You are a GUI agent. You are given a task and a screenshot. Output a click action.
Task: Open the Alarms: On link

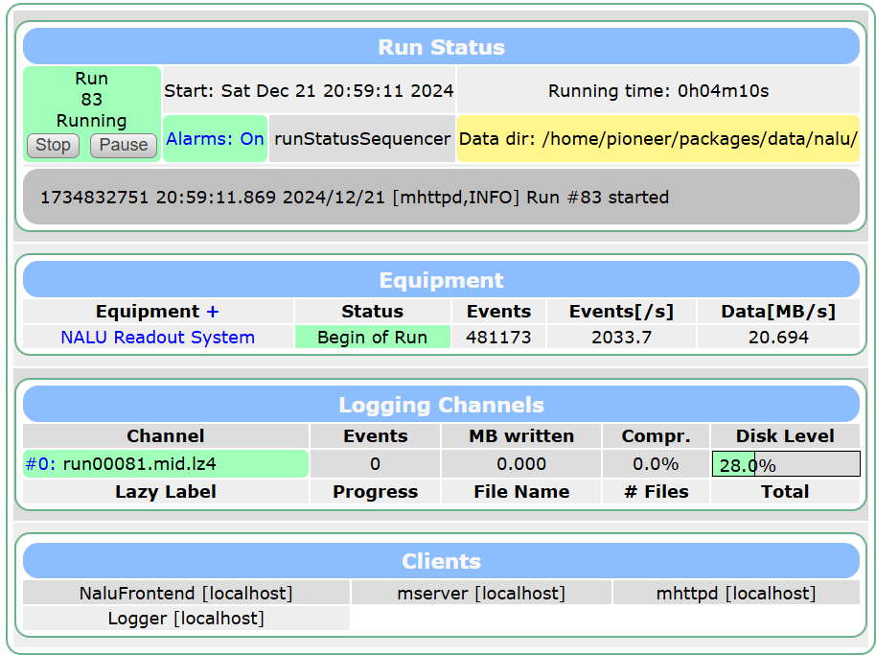[x=215, y=139]
